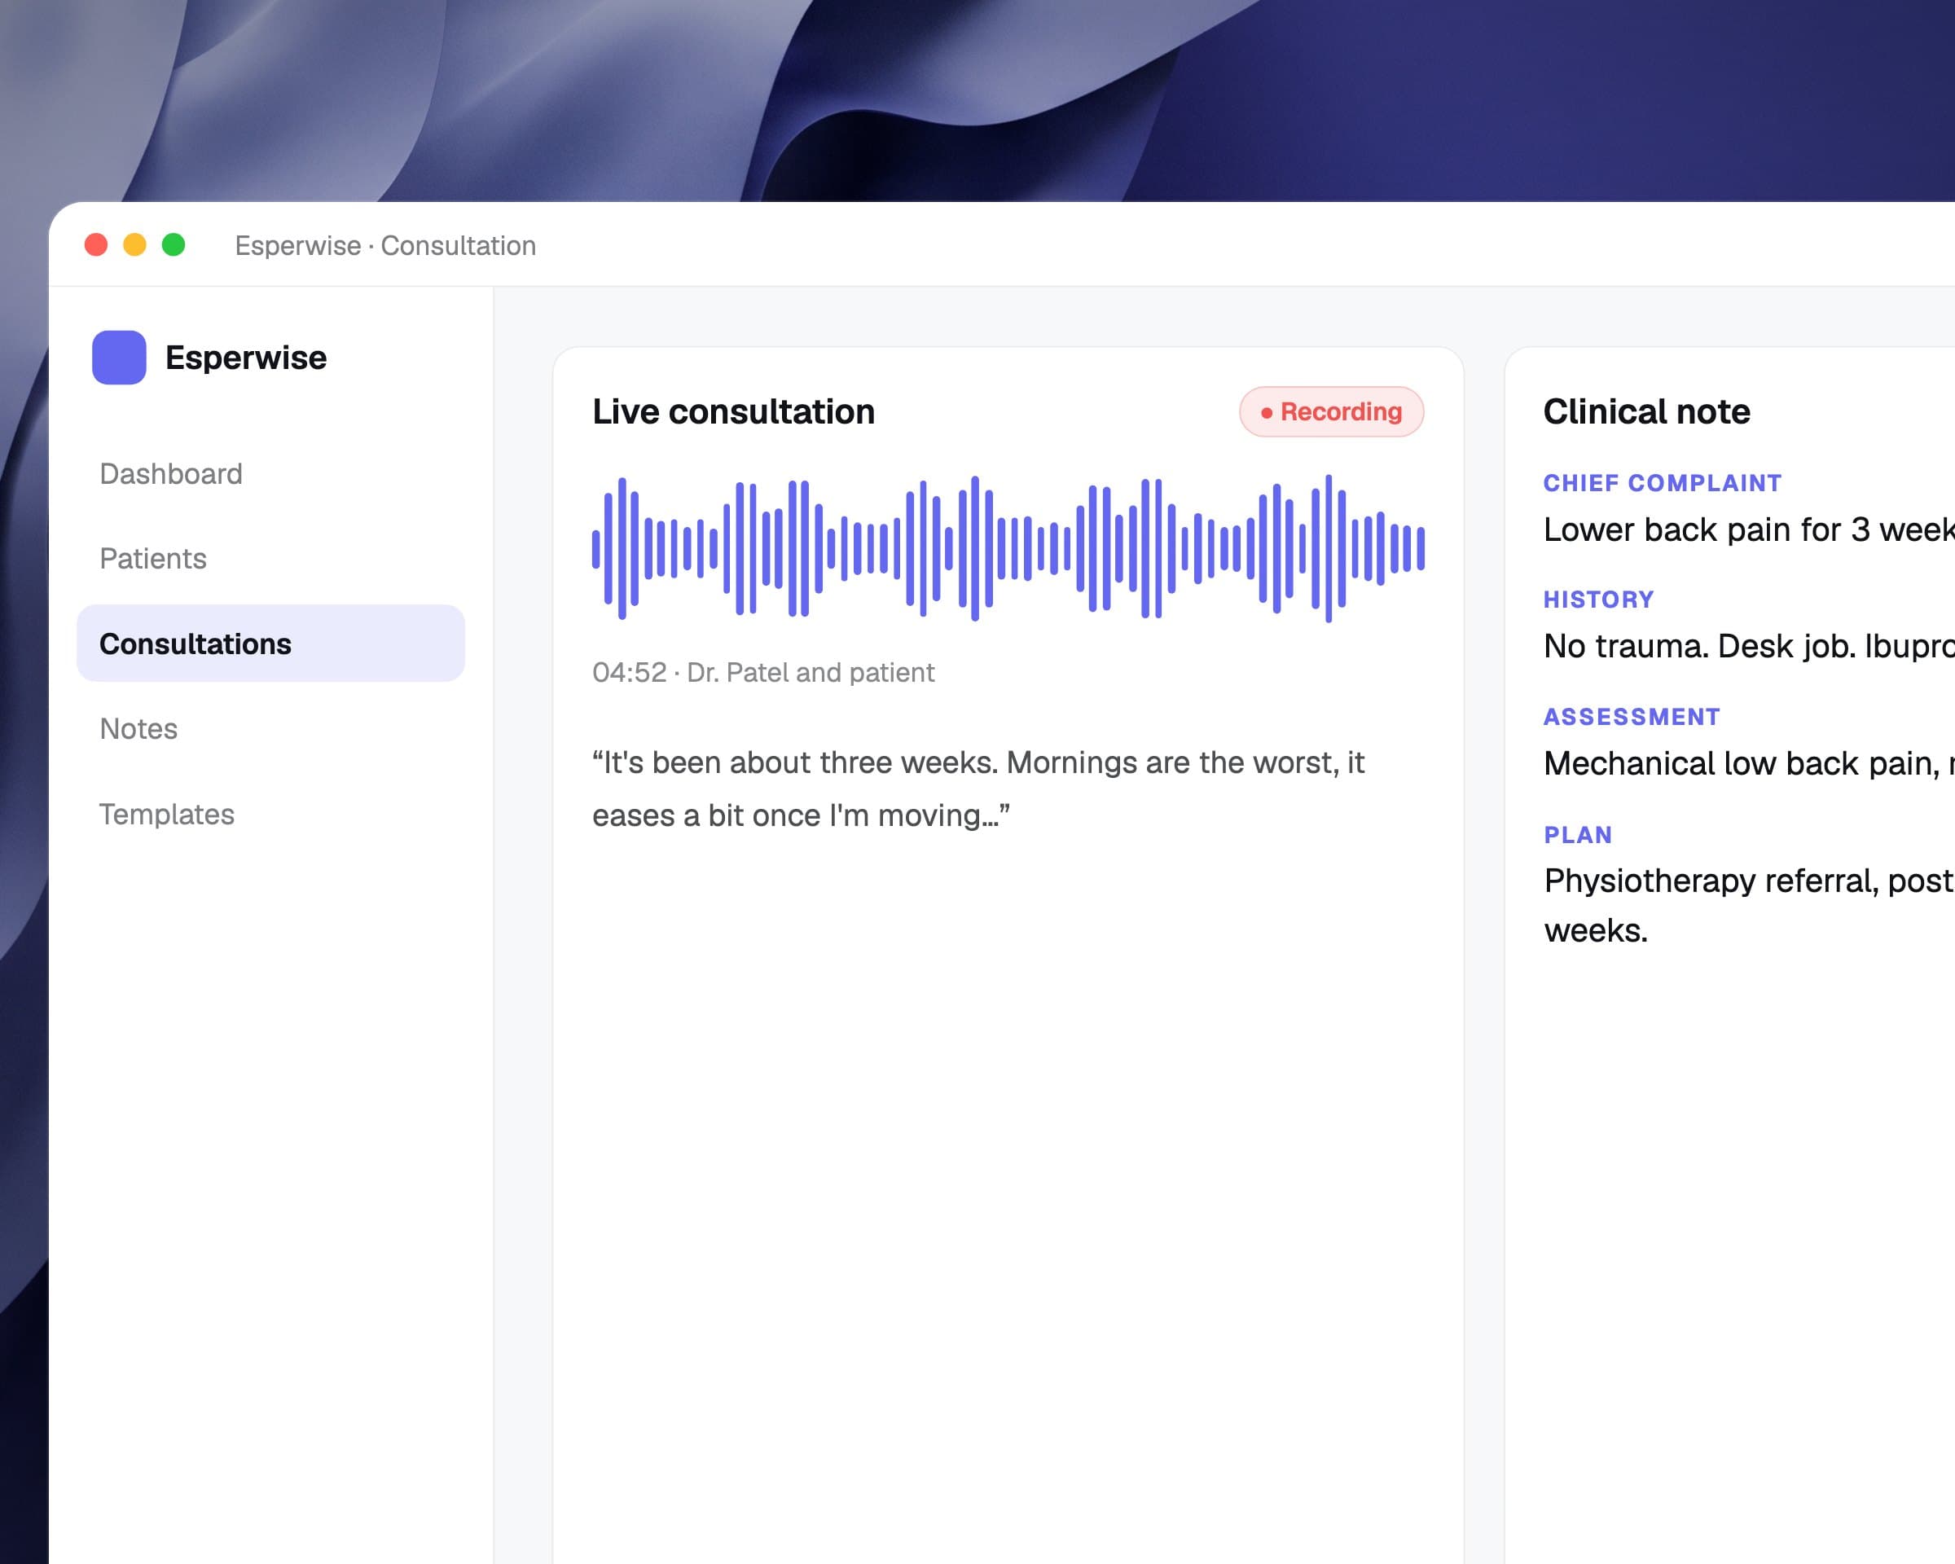Select the PLAN section label
The width and height of the screenshot is (1955, 1564).
[x=1578, y=835]
